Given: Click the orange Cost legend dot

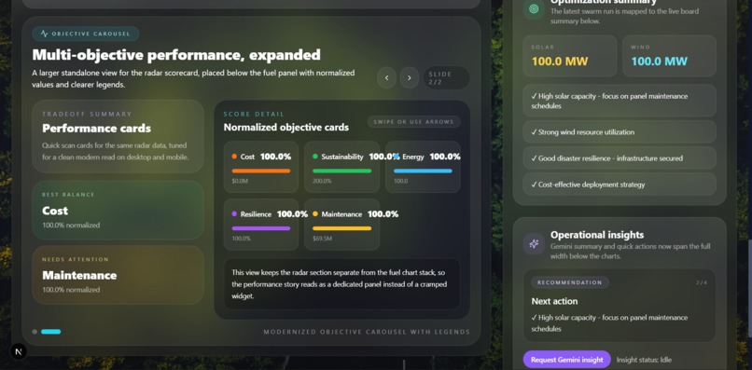Looking at the screenshot, I should tap(234, 157).
